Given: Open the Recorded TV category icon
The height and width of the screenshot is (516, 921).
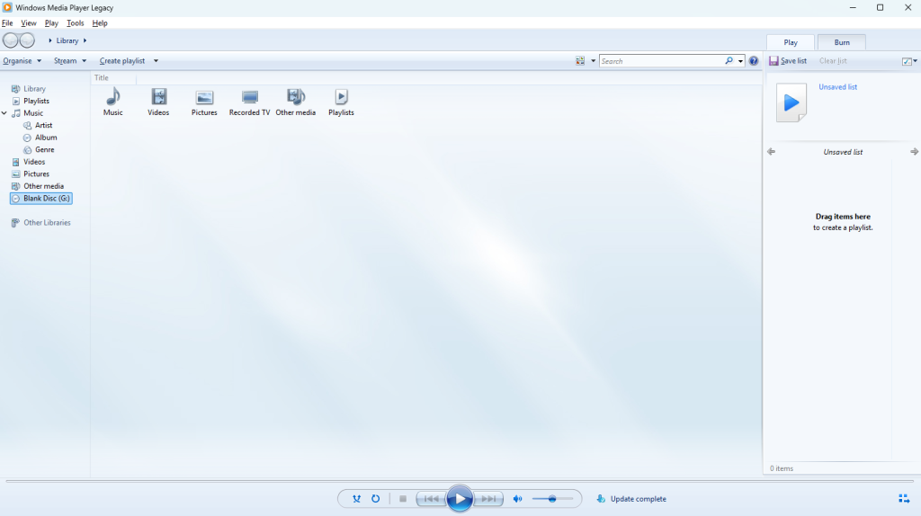Looking at the screenshot, I should pyautogui.click(x=250, y=102).
